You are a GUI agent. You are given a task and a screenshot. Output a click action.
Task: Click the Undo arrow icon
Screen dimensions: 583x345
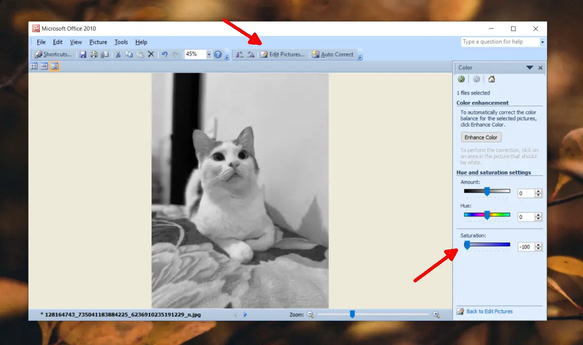(164, 54)
